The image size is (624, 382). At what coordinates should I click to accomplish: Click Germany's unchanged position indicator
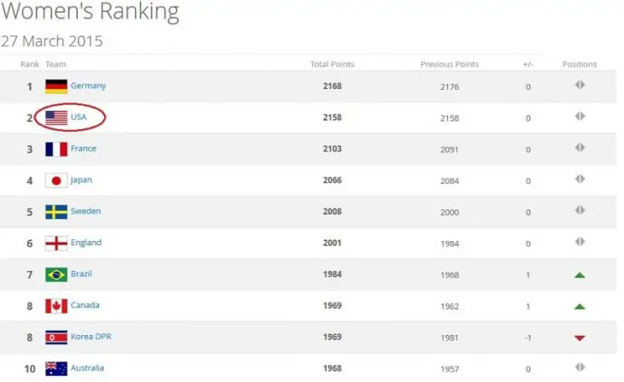580,85
